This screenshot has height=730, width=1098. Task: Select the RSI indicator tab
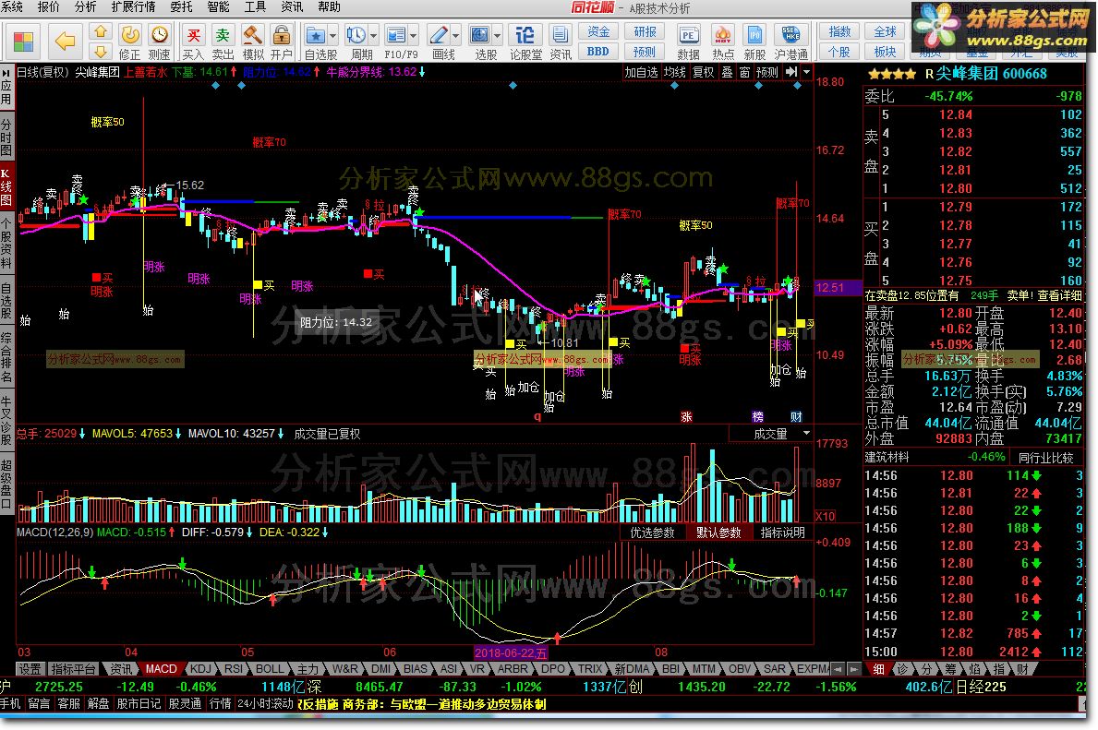234,668
